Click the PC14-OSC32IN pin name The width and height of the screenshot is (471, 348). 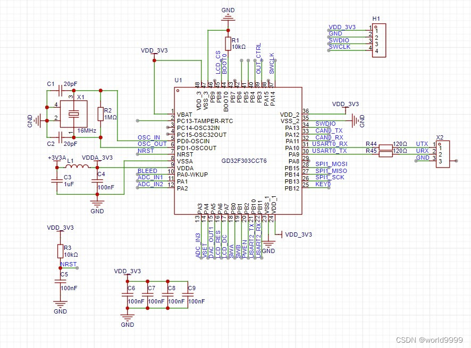point(198,128)
